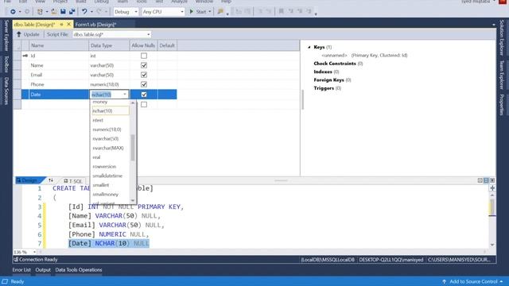Click the Start debugging button

coord(200,12)
